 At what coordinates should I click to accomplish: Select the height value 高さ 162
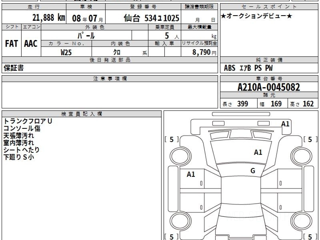coord(302,104)
